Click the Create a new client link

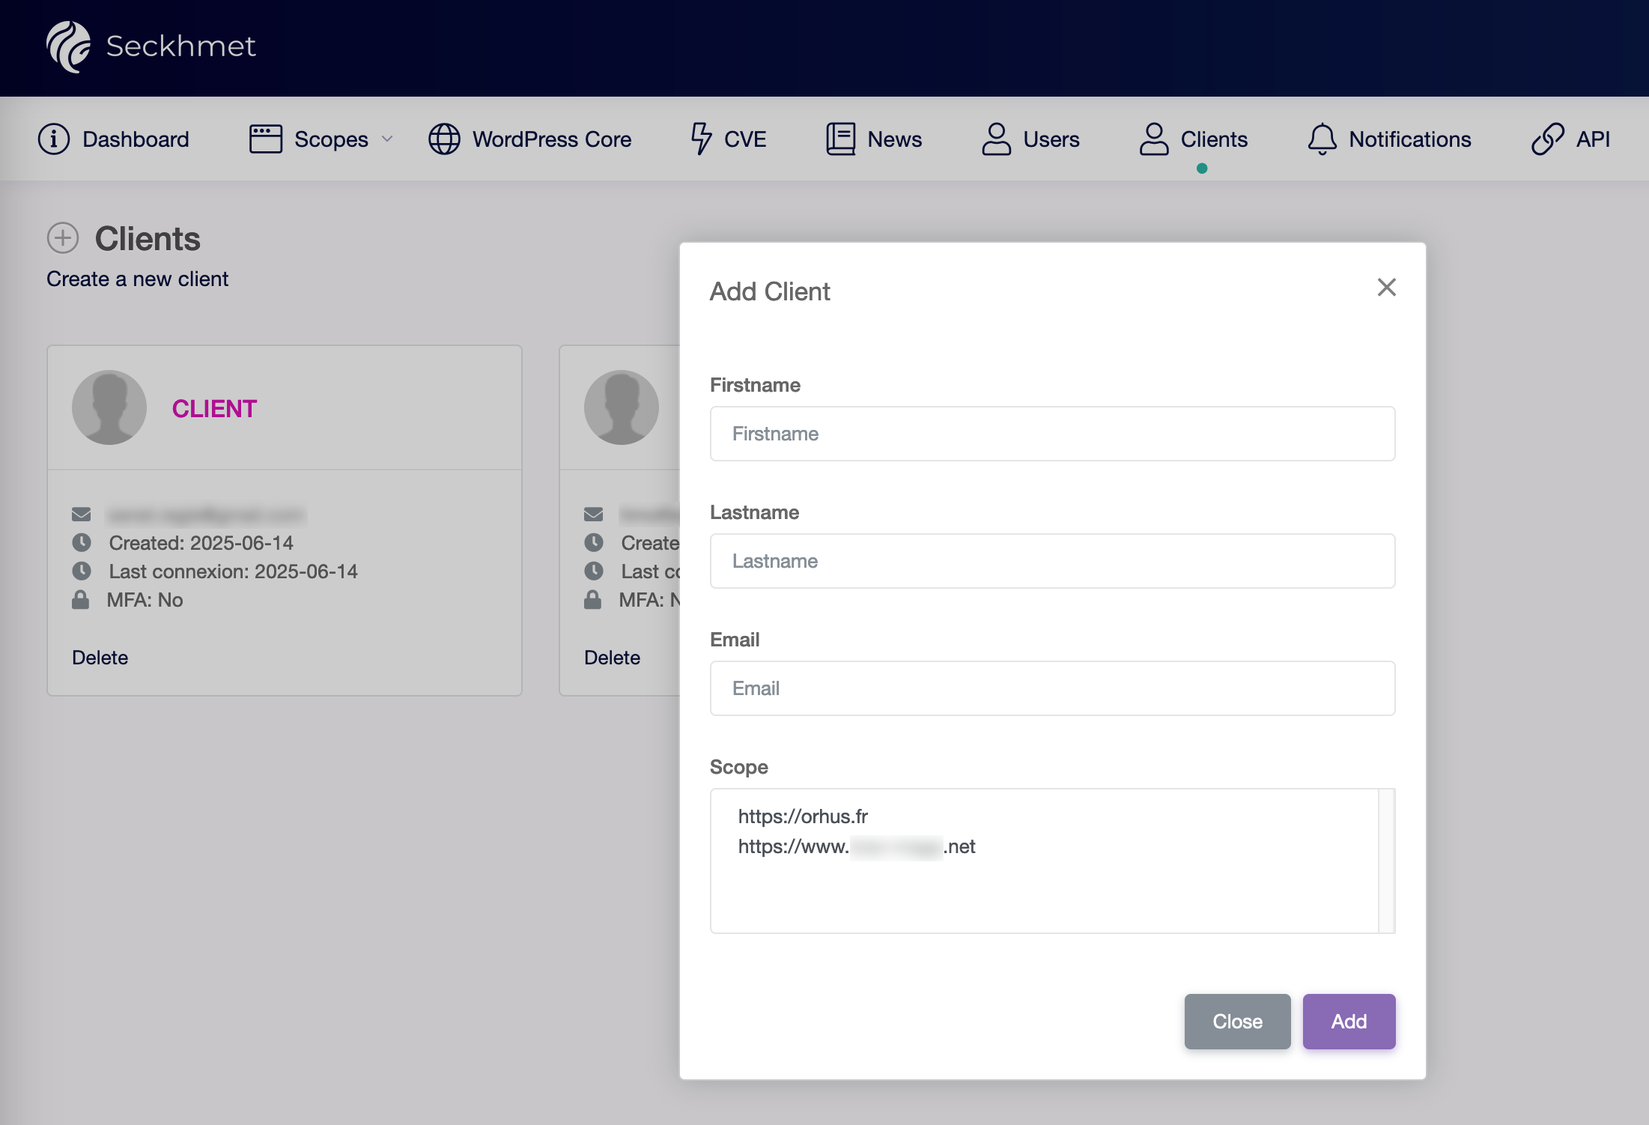pos(137,279)
